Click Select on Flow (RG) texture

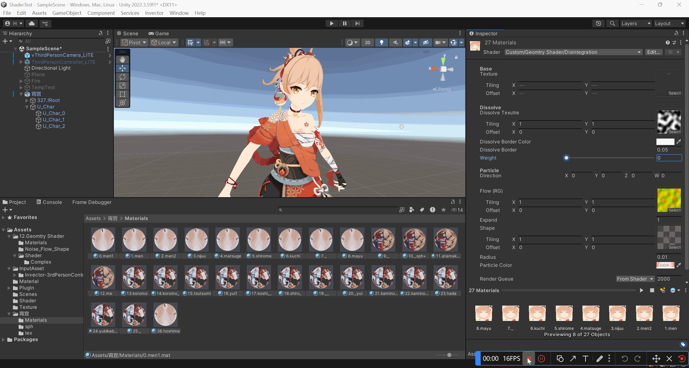(x=674, y=210)
